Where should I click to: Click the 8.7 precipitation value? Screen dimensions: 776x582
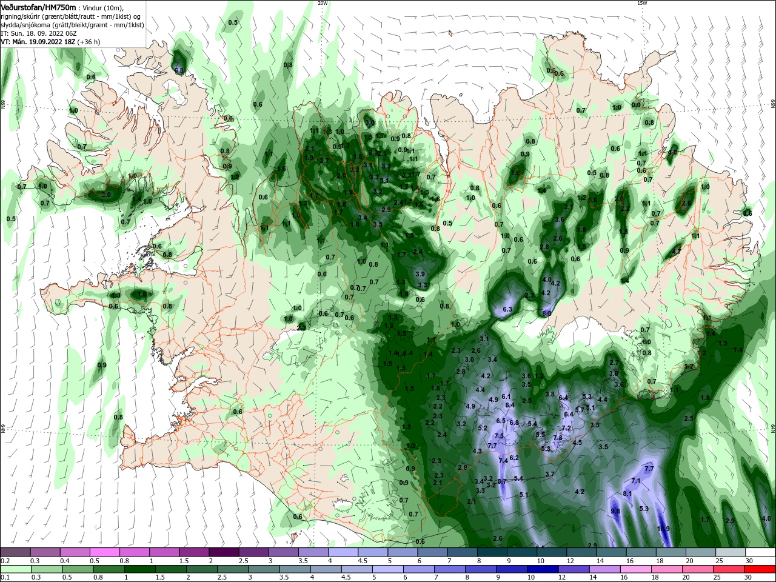click(501, 481)
